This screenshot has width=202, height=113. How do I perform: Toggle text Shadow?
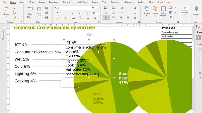(79, 13)
